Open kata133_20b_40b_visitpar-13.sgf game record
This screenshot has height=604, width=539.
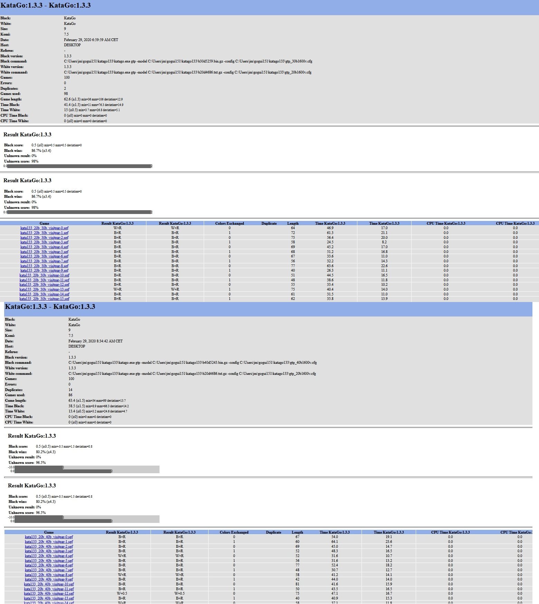coord(49,598)
